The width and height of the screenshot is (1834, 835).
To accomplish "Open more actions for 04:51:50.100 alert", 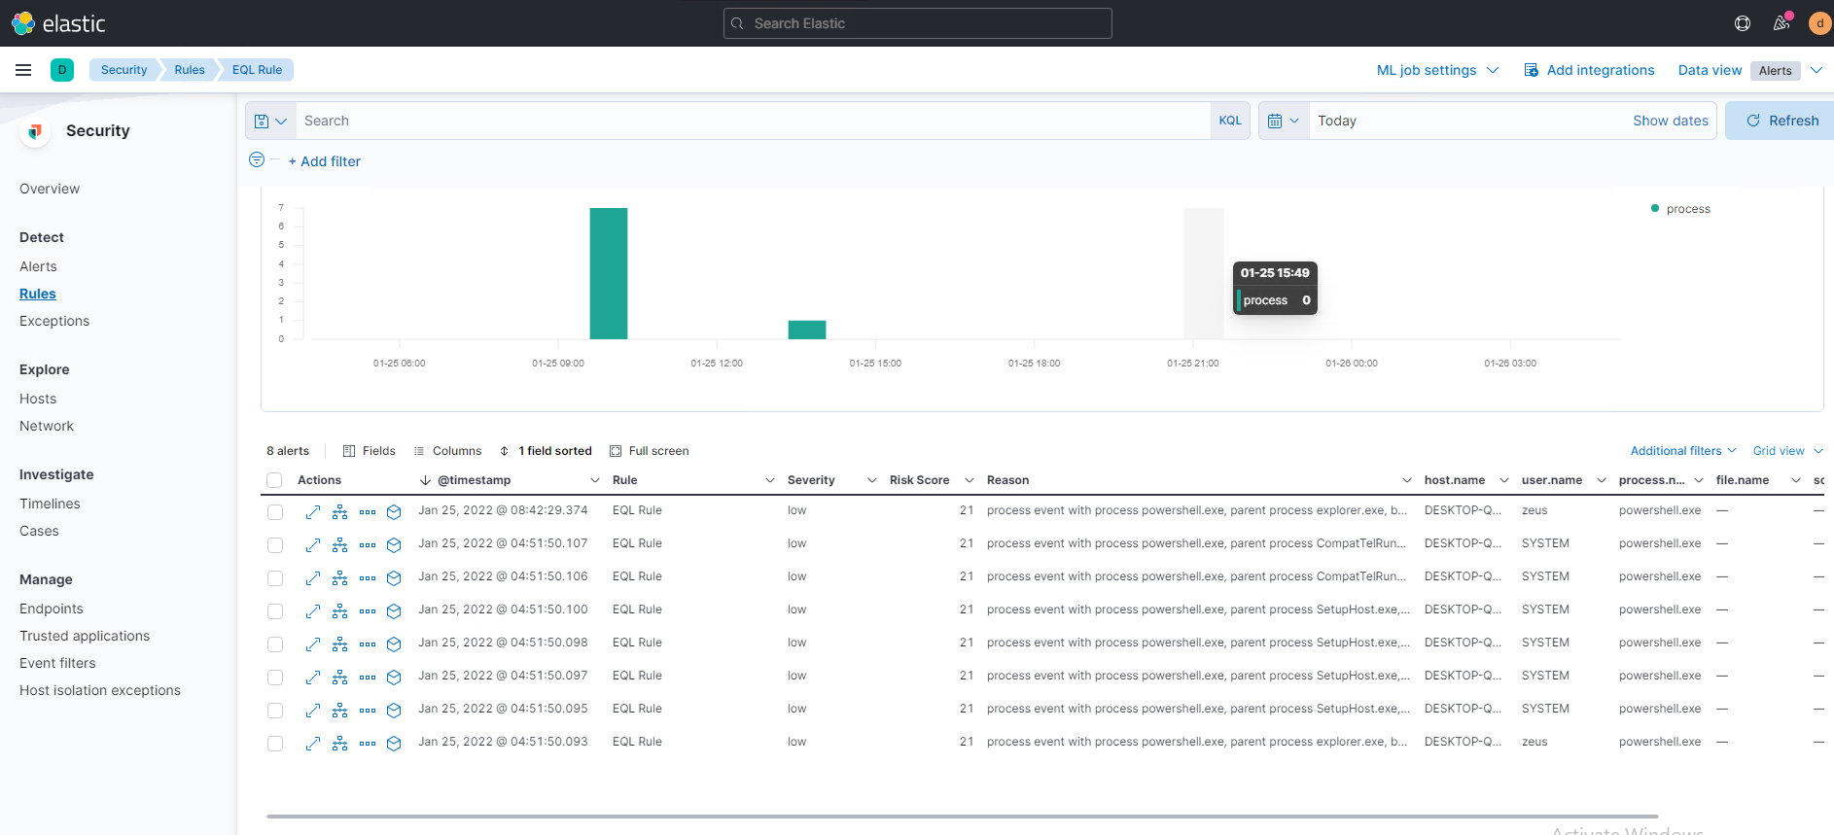I will (368, 610).
